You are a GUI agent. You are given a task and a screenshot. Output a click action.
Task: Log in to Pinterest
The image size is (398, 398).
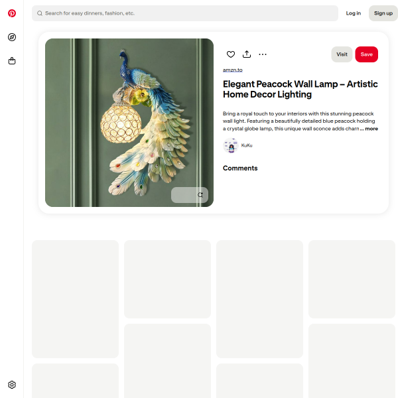354,13
